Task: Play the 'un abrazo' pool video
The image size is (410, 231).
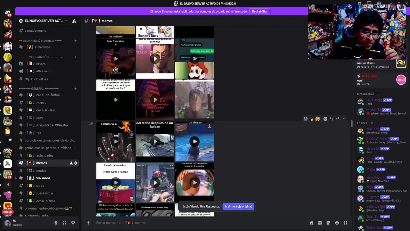Action: click(194, 141)
